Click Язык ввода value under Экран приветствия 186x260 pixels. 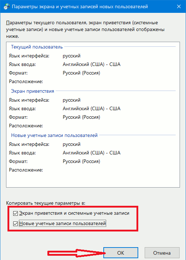click(92, 109)
